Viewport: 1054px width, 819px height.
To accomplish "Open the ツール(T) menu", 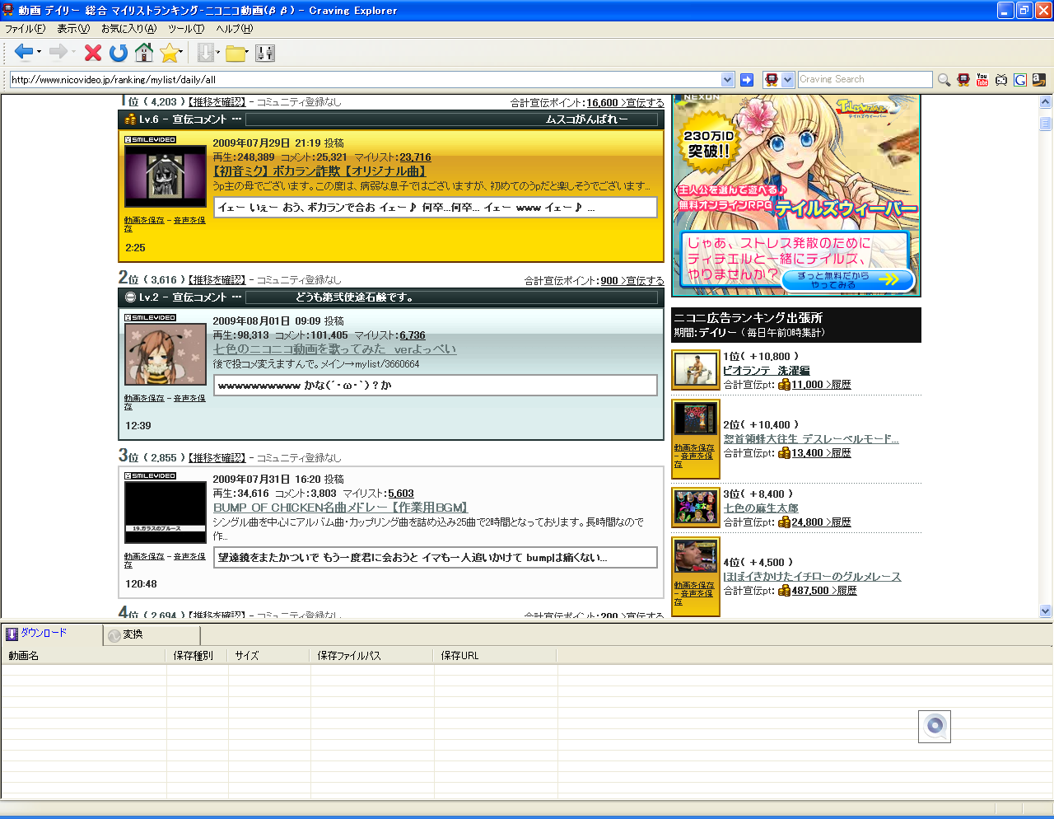I will pyautogui.click(x=186, y=29).
